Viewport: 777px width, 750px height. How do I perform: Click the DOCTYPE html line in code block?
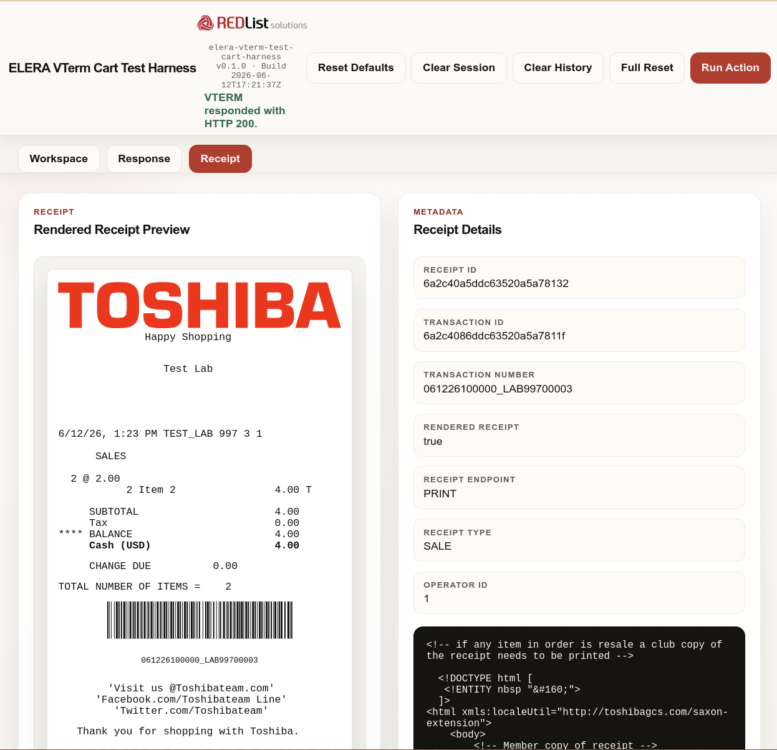click(x=485, y=678)
